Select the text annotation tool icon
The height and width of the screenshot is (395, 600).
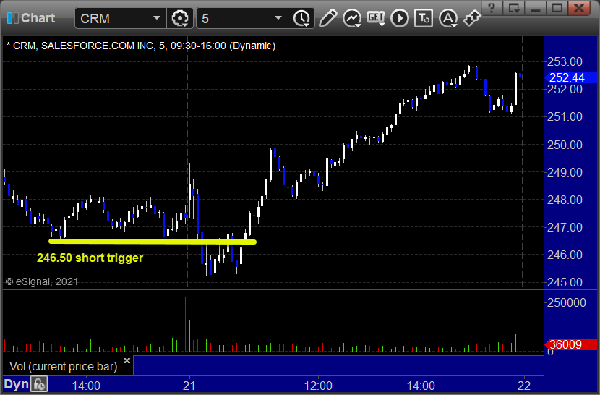[x=424, y=18]
